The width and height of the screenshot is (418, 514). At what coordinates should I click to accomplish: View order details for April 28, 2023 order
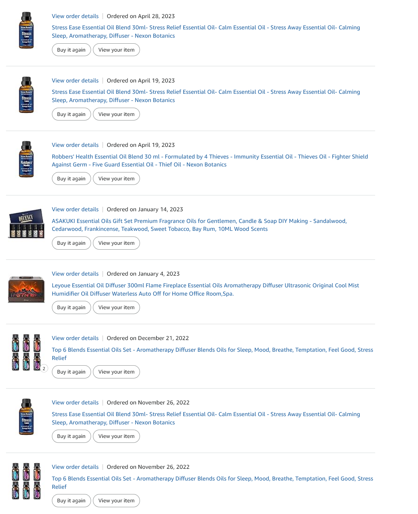(75, 16)
